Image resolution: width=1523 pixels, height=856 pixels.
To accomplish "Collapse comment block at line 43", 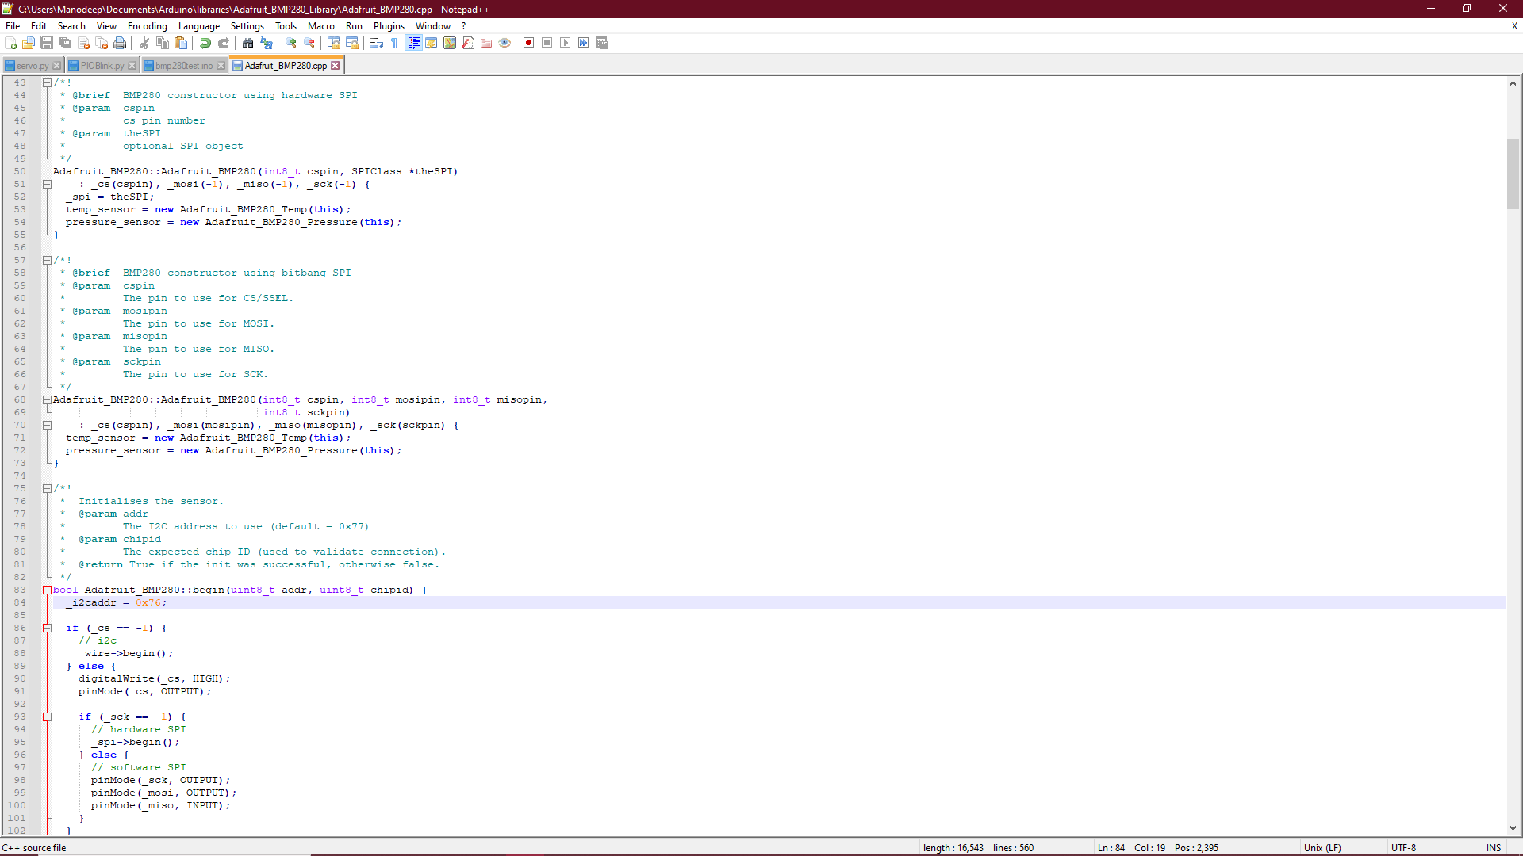I will point(47,82).
